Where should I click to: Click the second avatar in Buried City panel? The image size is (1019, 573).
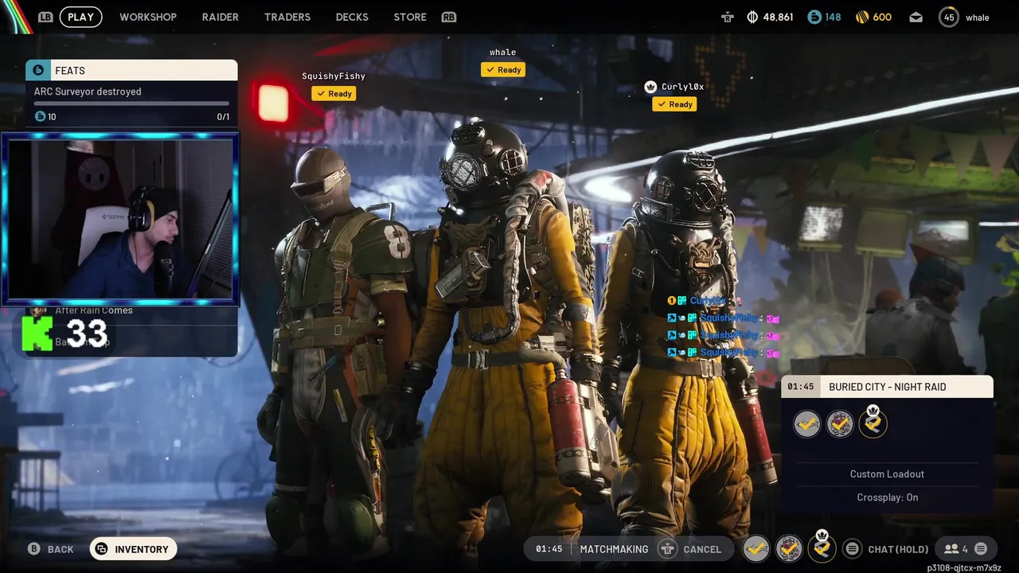pyautogui.click(x=840, y=424)
